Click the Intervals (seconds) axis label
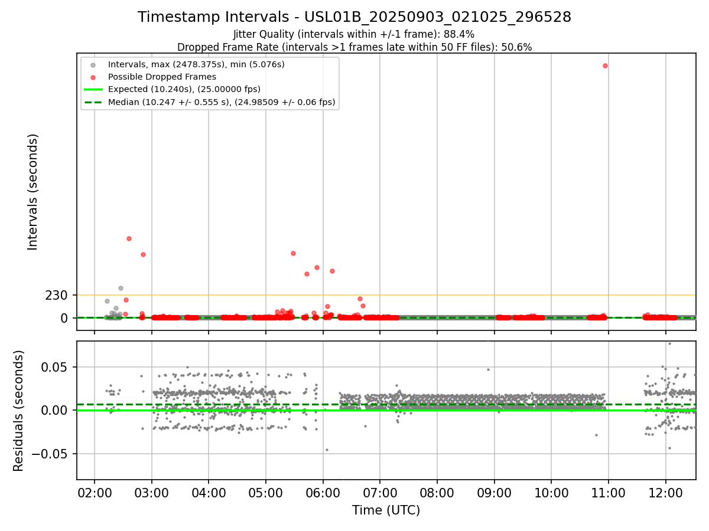 tap(33, 192)
